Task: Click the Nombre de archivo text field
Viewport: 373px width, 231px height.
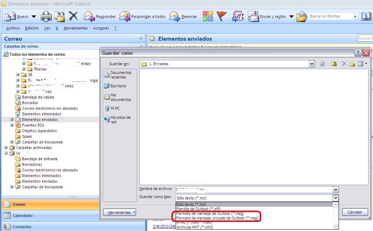Action: tap(254, 189)
